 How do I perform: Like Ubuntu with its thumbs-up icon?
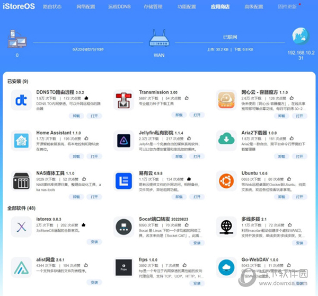click(289, 179)
